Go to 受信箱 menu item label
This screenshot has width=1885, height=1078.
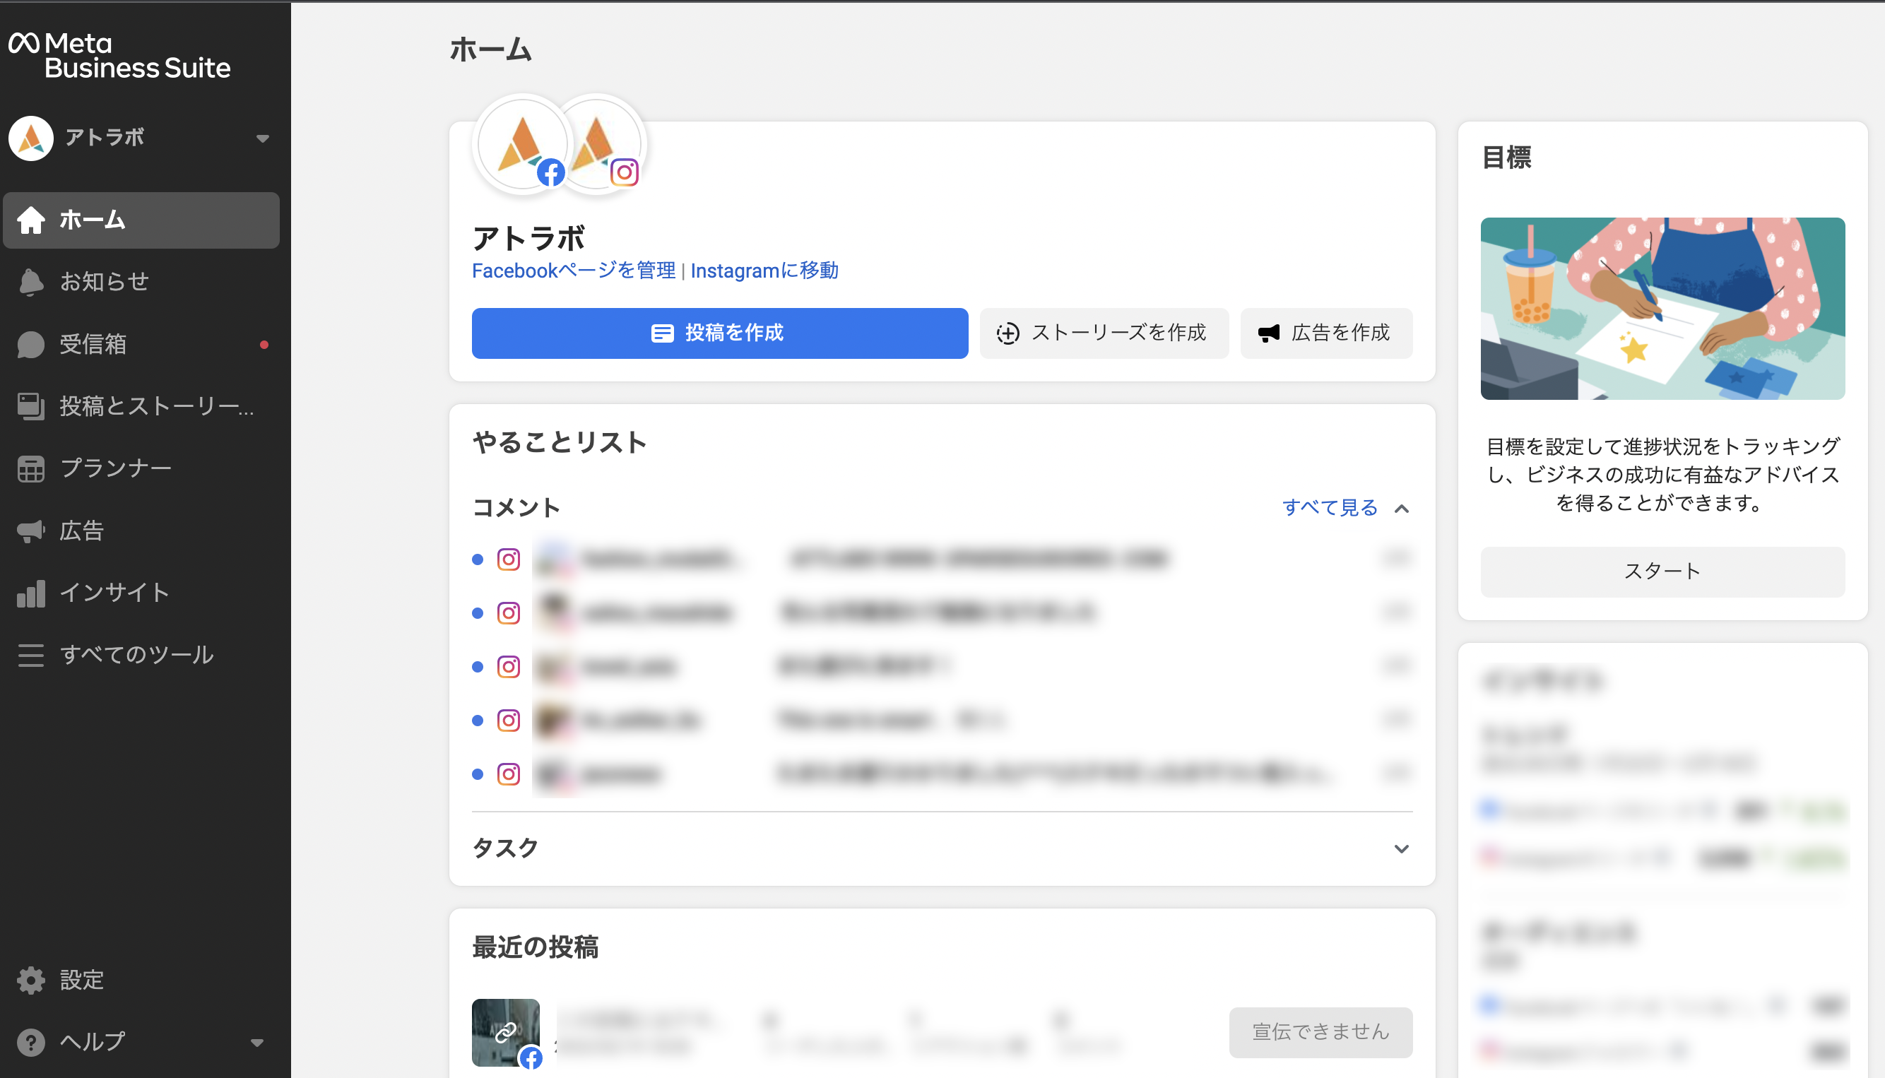tap(93, 344)
